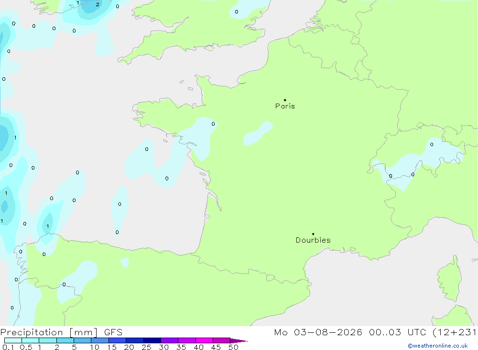Image resolution: width=478 pixels, height=350 pixels.
Task: Open the weatheronline.co.uk copyright link
Action: pyautogui.click(x=438, y=346)
